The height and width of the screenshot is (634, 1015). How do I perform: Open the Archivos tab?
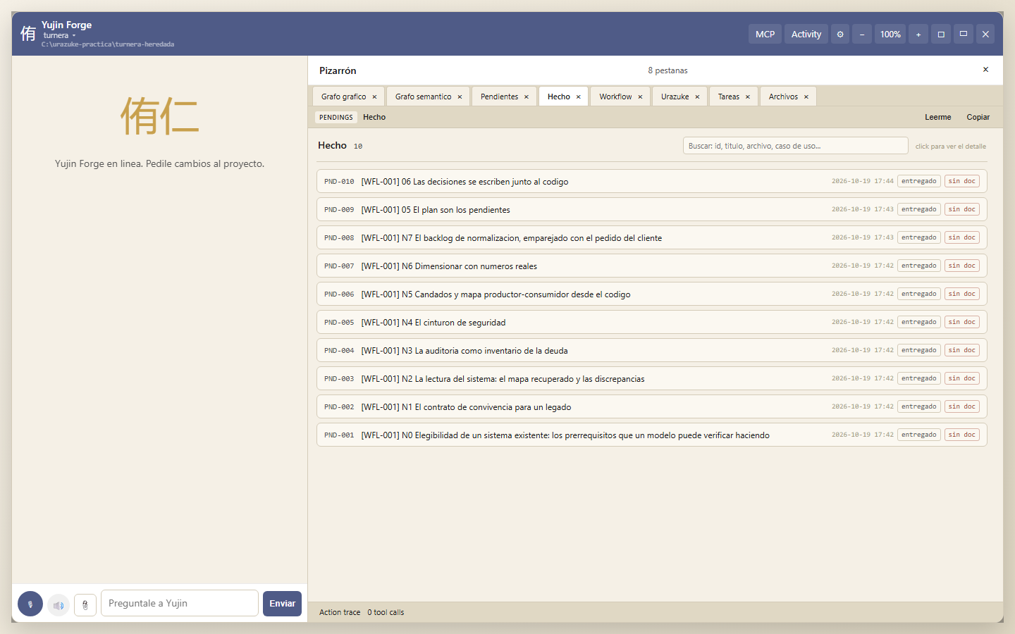click(783, 97)
